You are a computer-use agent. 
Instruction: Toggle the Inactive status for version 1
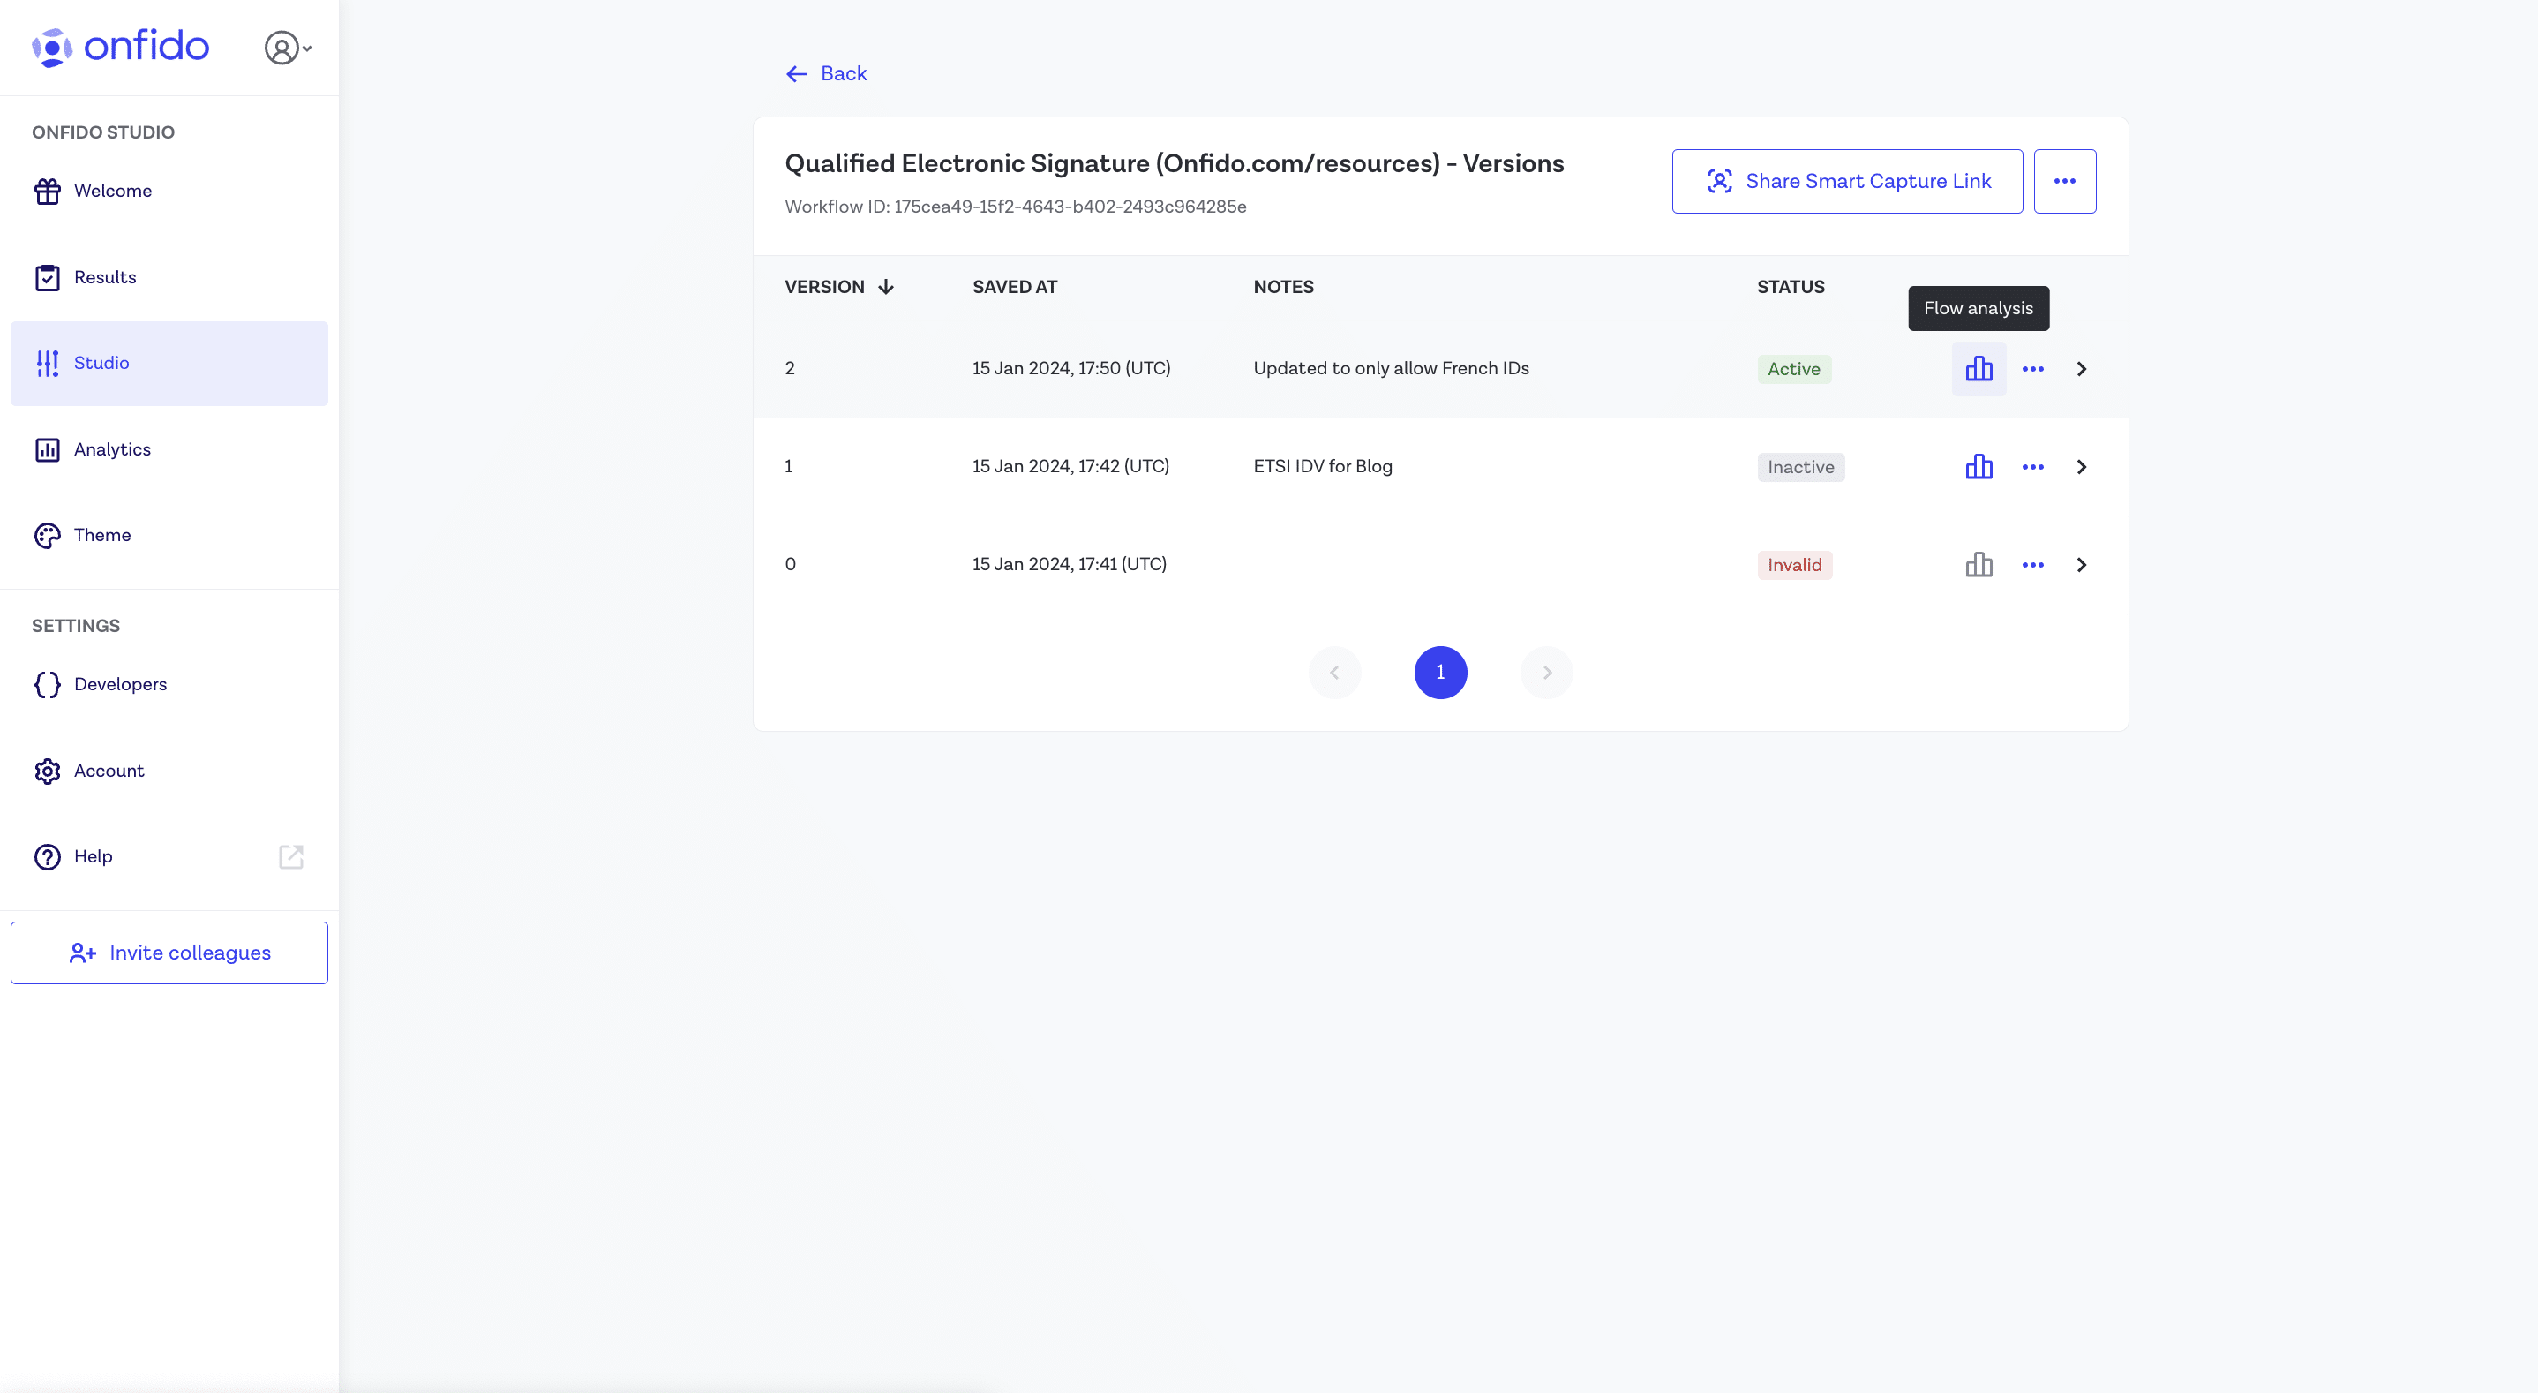click(x=1800, y=467)
